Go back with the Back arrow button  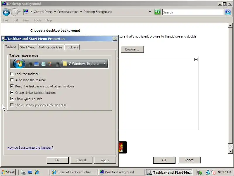point(6,12)
